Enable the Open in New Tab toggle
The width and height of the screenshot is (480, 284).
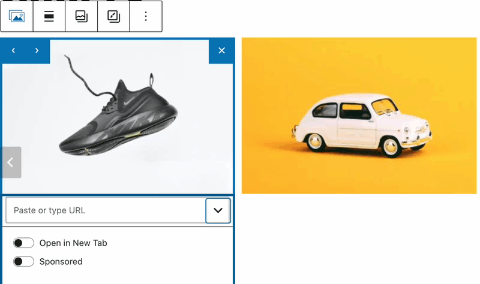[x=24, y=243]
